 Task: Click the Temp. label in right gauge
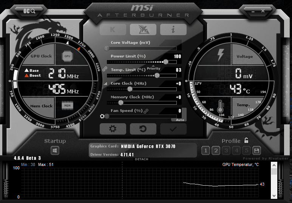click(x=243, y=105)
